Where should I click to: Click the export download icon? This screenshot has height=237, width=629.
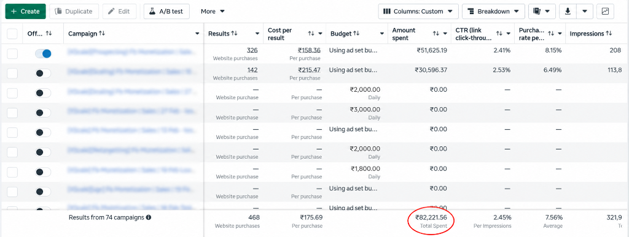tap(568, 11)
